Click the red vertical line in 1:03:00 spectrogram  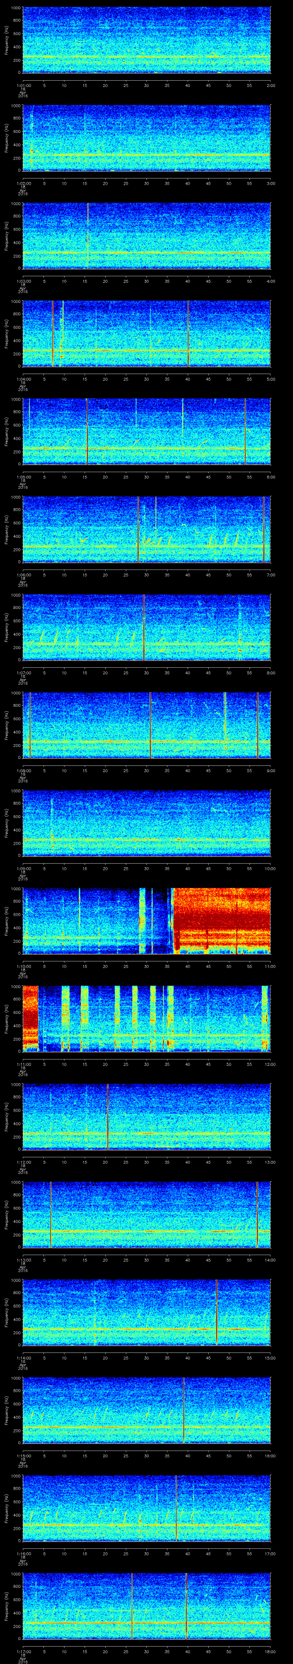[x=88, y=236]
